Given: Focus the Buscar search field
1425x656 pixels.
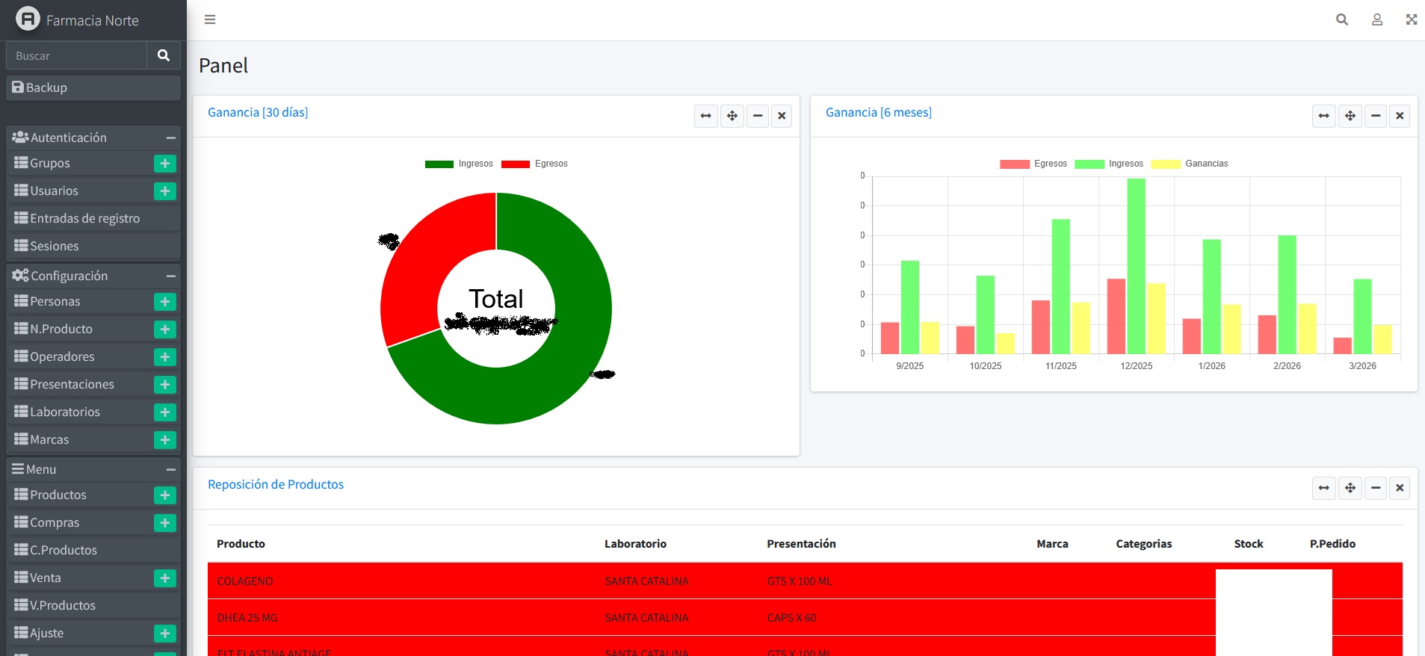Looking at the screenshot, I should (x=76, y=56).
